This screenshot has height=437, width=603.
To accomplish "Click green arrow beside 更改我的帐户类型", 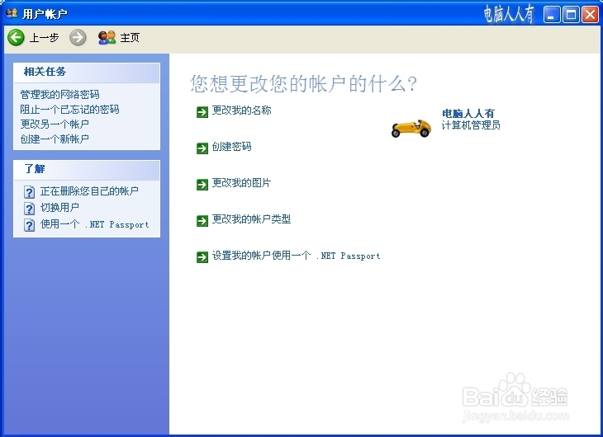I will coord(202,221).
